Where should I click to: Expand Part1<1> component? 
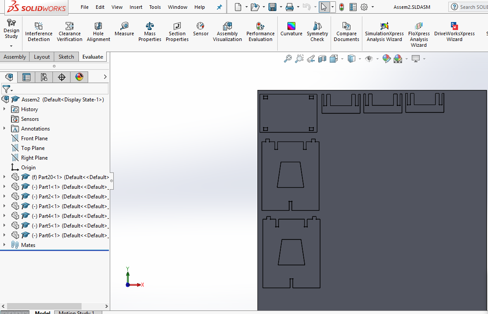click(4, 187)
